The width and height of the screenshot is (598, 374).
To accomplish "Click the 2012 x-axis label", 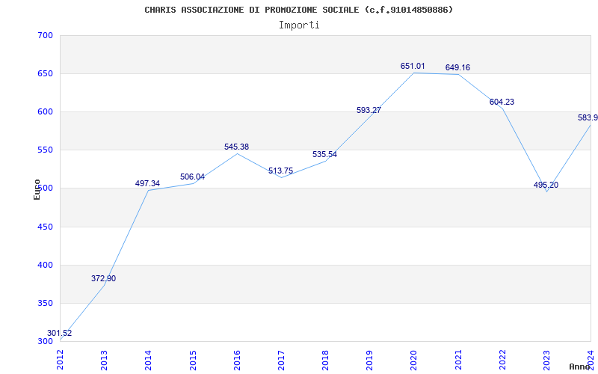I will [x=61, y=360].
